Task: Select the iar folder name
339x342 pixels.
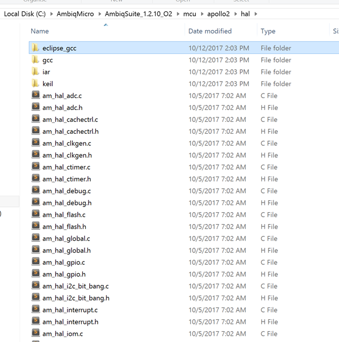Action: coord(46,72)
